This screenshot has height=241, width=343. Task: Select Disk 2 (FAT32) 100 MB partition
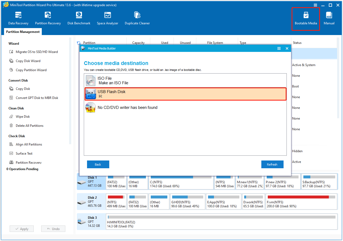pyautogui.click(x=138, y=202)
